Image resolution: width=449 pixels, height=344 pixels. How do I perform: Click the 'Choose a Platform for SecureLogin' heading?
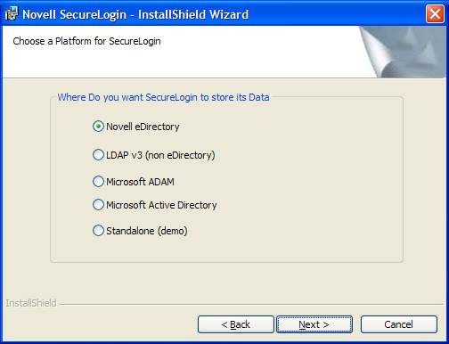(86, 41)
